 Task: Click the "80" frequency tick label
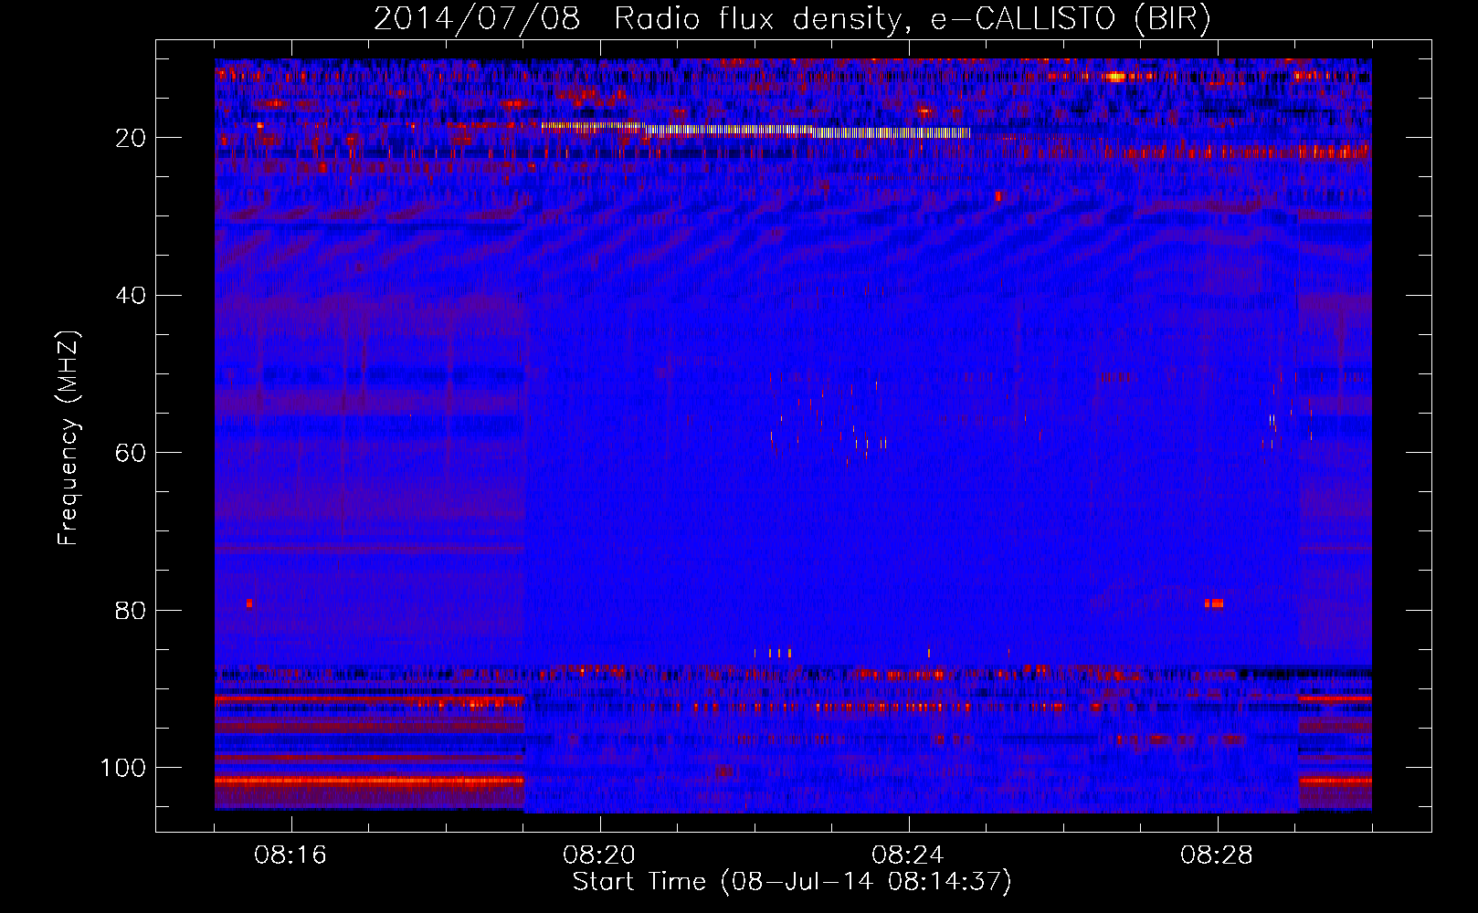click(132, 610)
